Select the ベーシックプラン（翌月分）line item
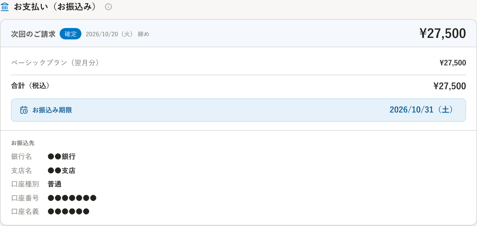 click(x=55, y=63)
